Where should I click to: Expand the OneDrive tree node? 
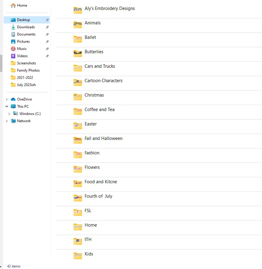[7, 99]
